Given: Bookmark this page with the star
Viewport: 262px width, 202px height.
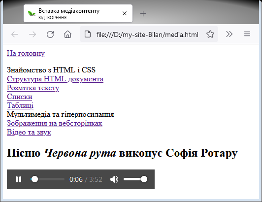Looking at the screenshot, I should [210, 34].
